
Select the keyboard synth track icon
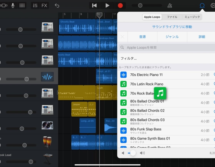tap(47, 159)
